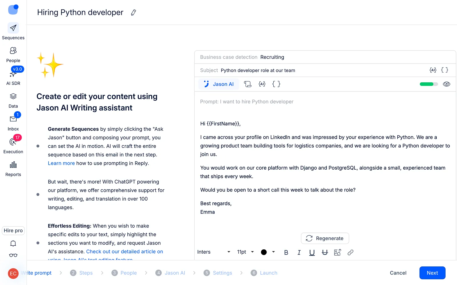Open the Inters font family dropdown
This screenshot has height=285, width=457.
pos(214,252)
